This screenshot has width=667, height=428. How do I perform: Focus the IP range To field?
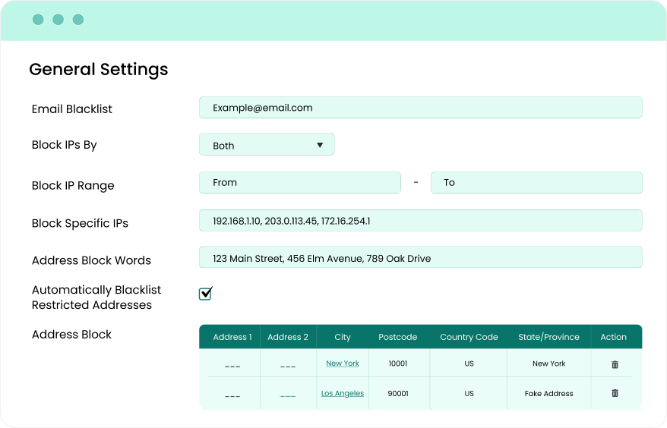tap(536, 183)
